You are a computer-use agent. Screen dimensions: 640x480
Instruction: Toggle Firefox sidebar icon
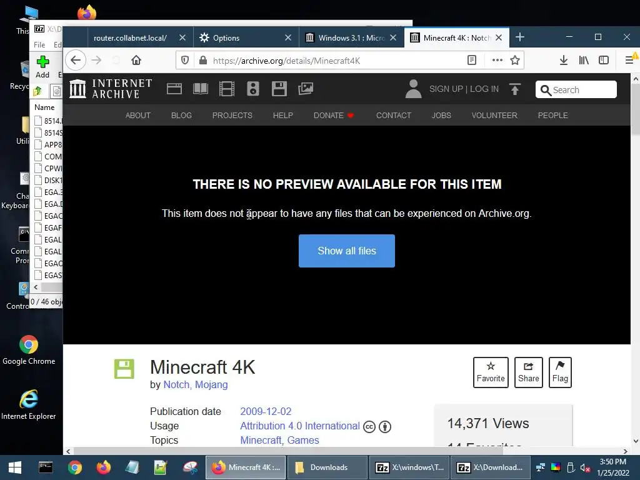tap(604, 61)
